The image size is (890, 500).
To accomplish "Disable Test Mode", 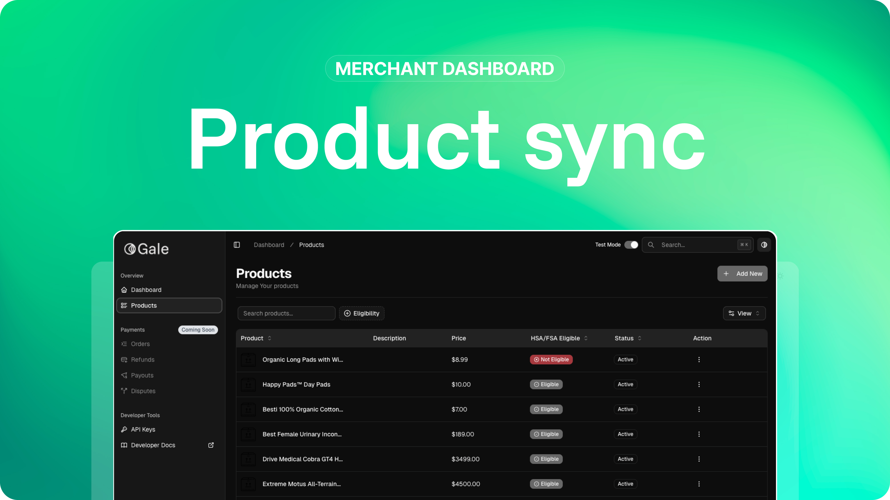I will coord(632,245).
